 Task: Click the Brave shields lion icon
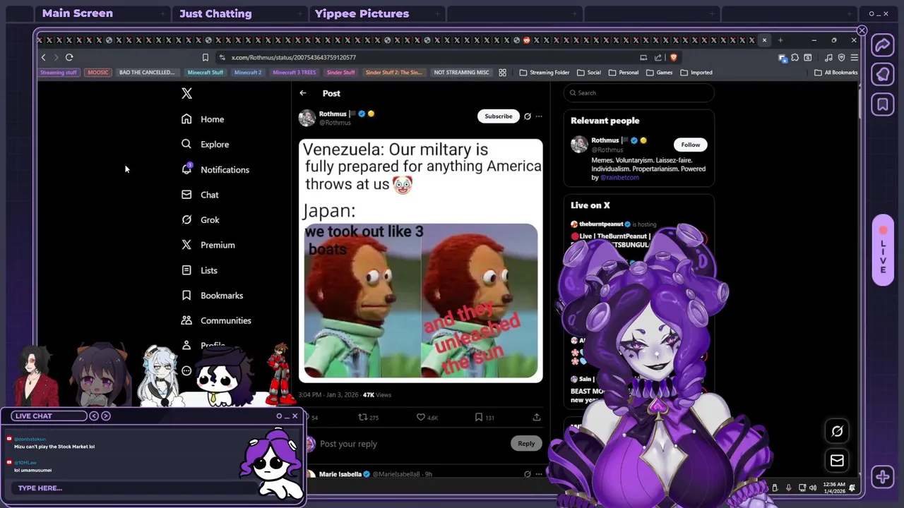[674, 57]
